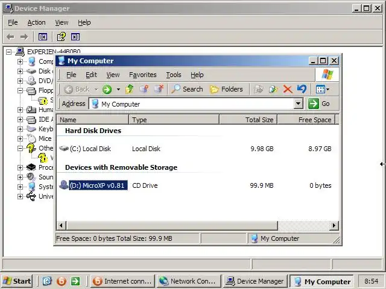
Task: Expand the DVD/CD-ROM drives node
Action: 20,81
